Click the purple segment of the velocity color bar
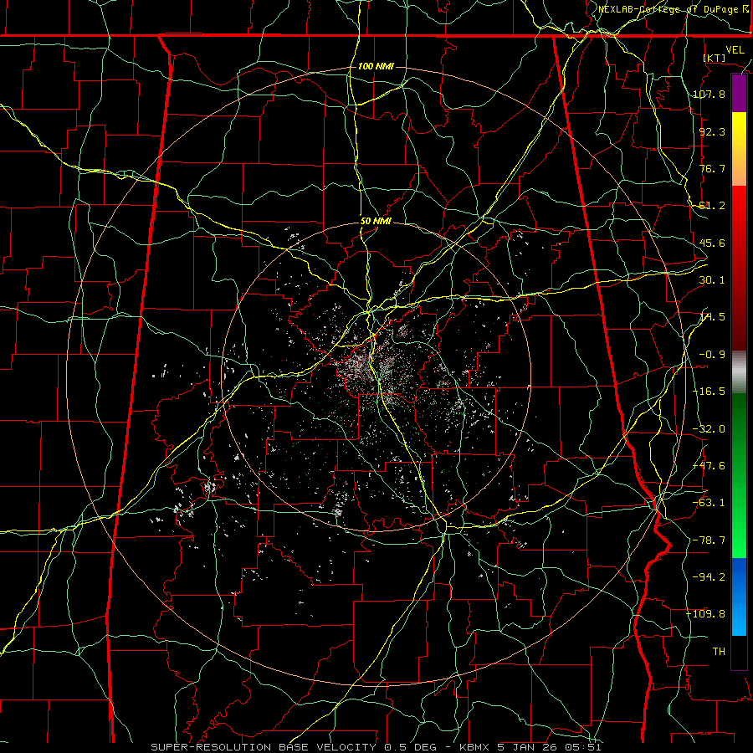Image resolution: width=753 pixels, height=753 pixels. tap(739, 94)
